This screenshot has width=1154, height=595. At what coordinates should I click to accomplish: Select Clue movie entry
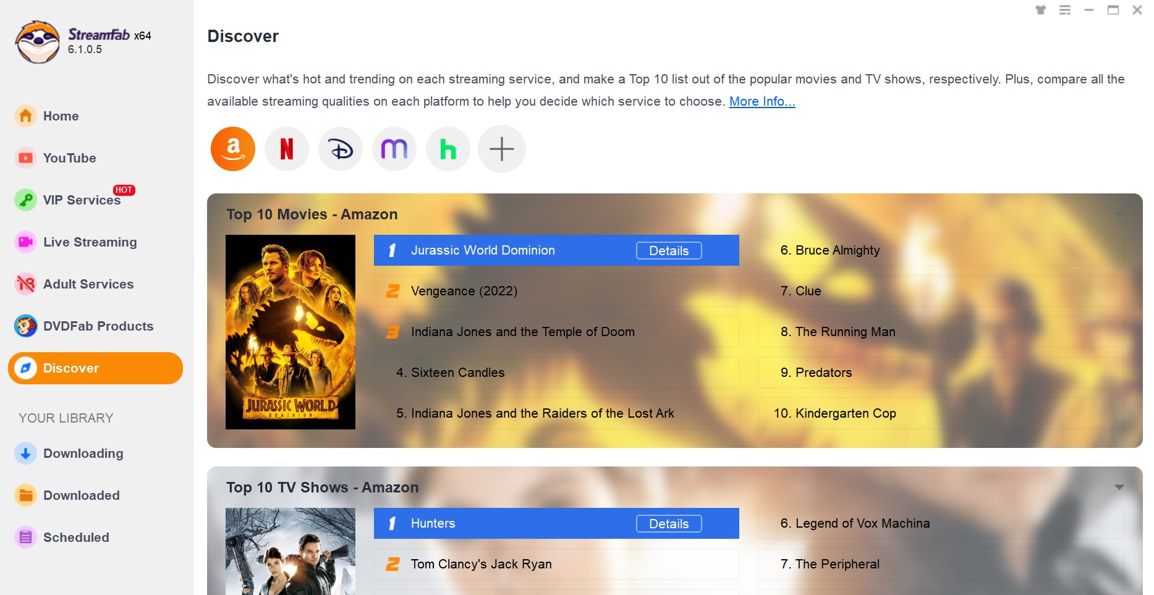(941, 291)
